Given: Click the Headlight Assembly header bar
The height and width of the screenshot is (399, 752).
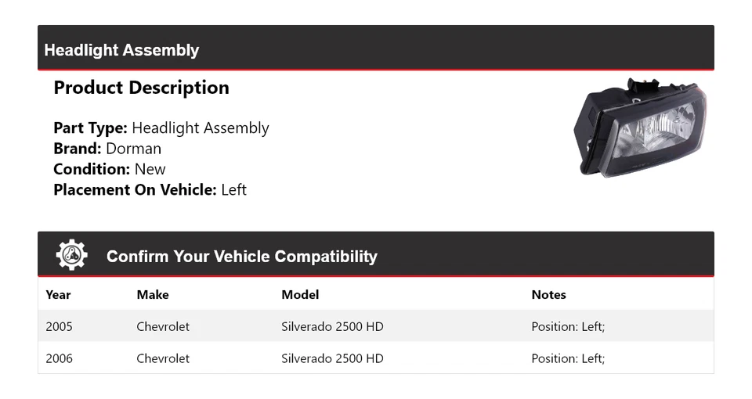Looking at the screenshot, I should pos(121,50).
